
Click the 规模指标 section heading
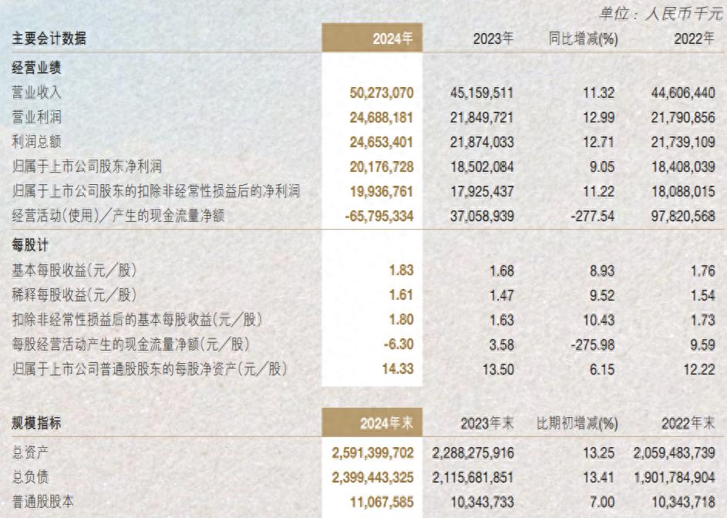point(36,423)
